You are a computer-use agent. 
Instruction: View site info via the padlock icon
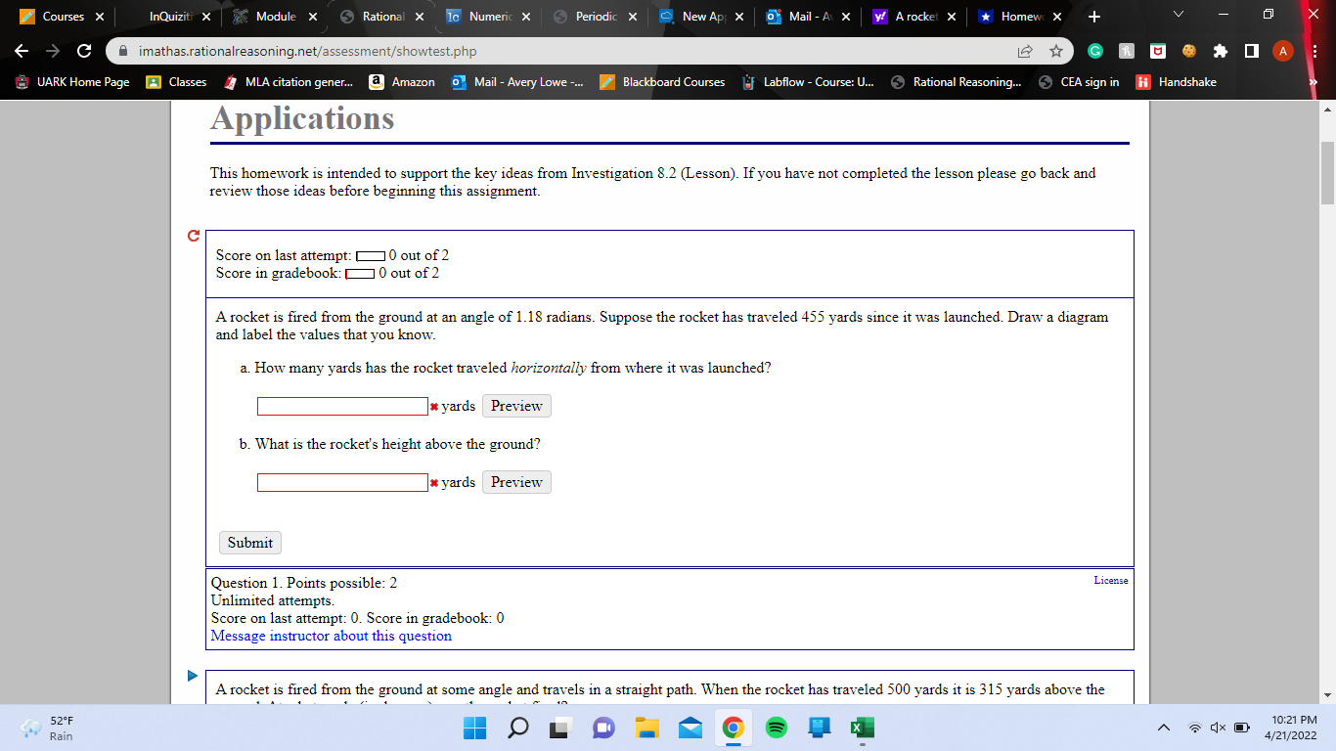(124, 51)
